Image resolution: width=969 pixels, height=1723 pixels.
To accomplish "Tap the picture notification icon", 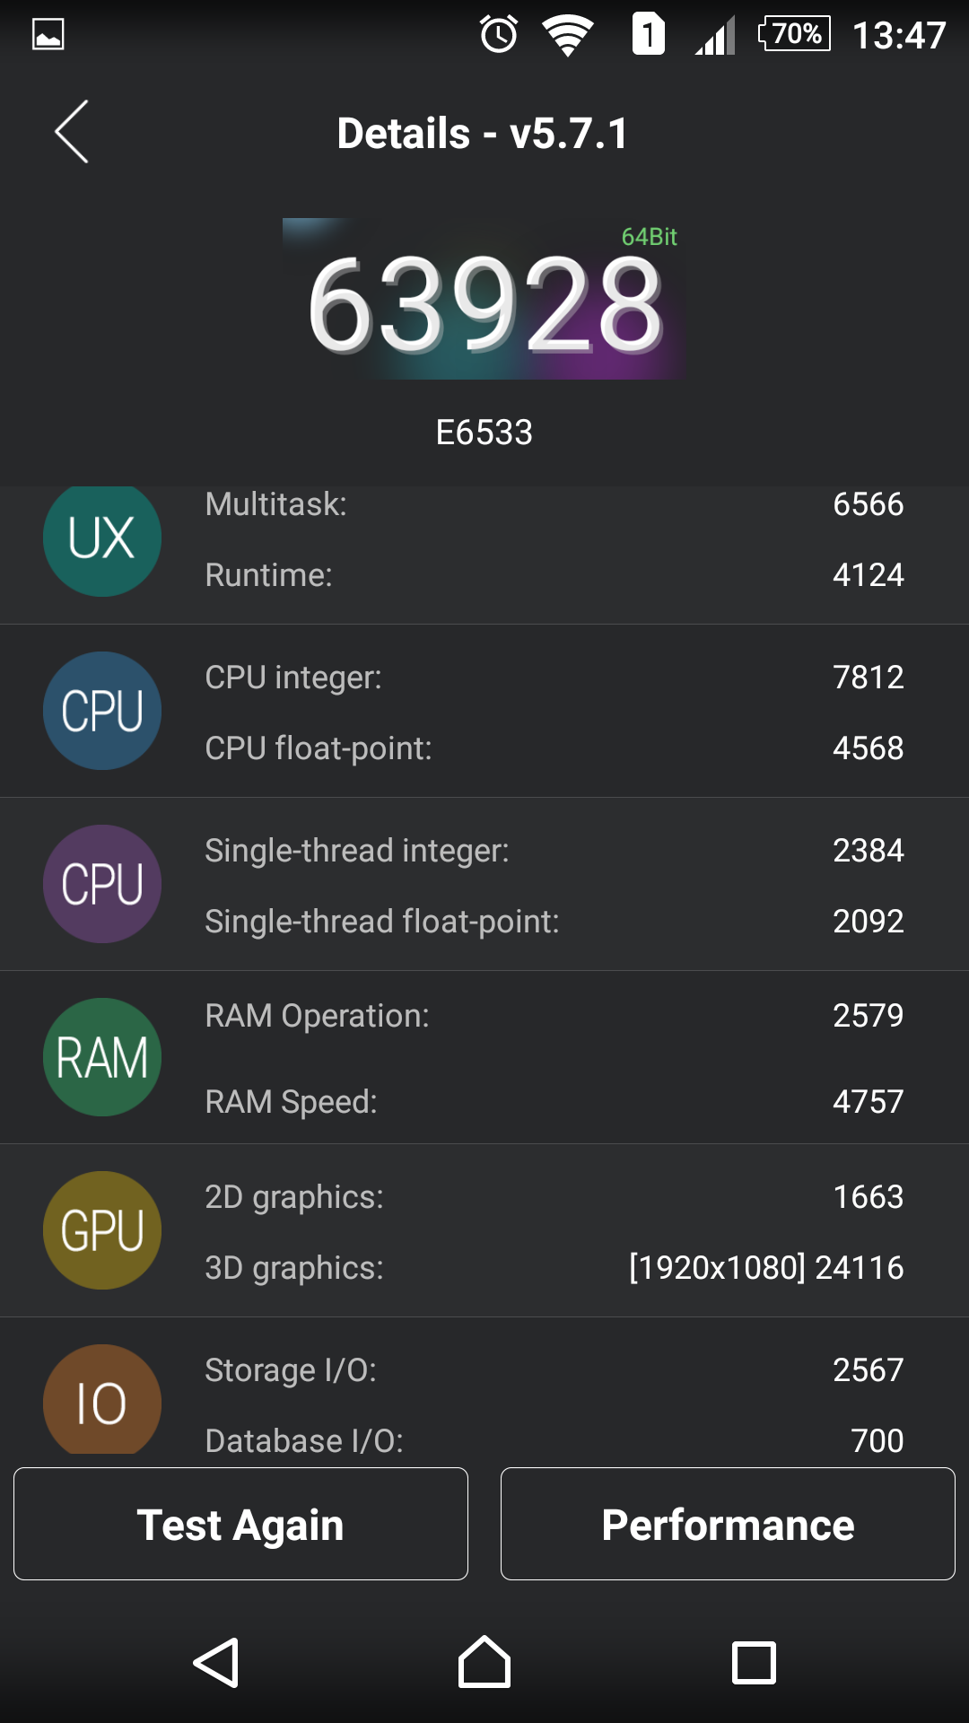I will [48, 35].
